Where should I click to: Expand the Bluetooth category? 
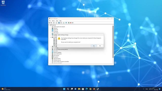pos(51,30)
